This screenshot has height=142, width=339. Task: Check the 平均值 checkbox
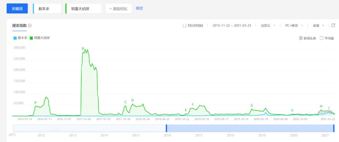pos(321,38)
